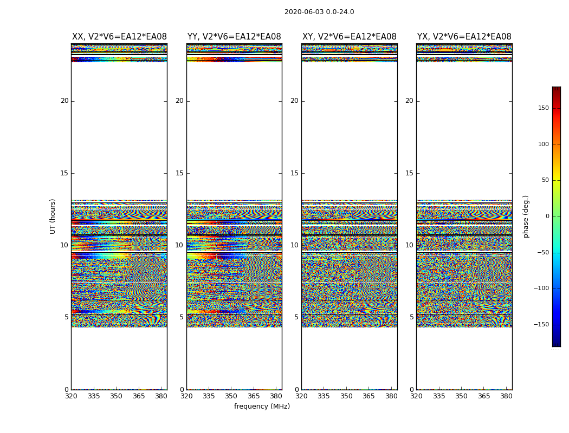Click the '10' y-tick of the YX panel
The height and width of the screenshot is (433, 569).
(x=409, y=245)
